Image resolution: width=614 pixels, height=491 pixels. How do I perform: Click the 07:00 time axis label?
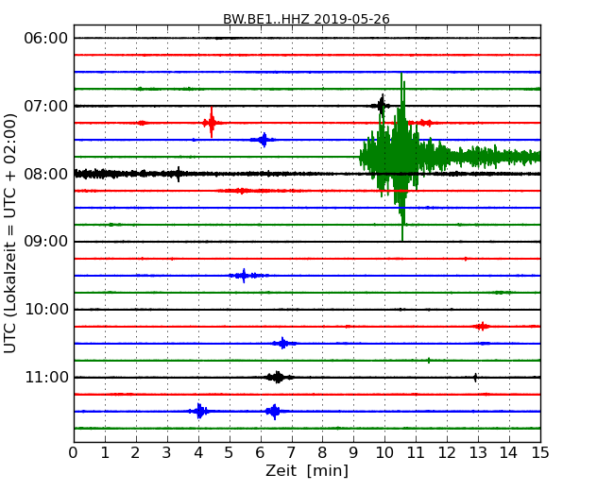46,106
